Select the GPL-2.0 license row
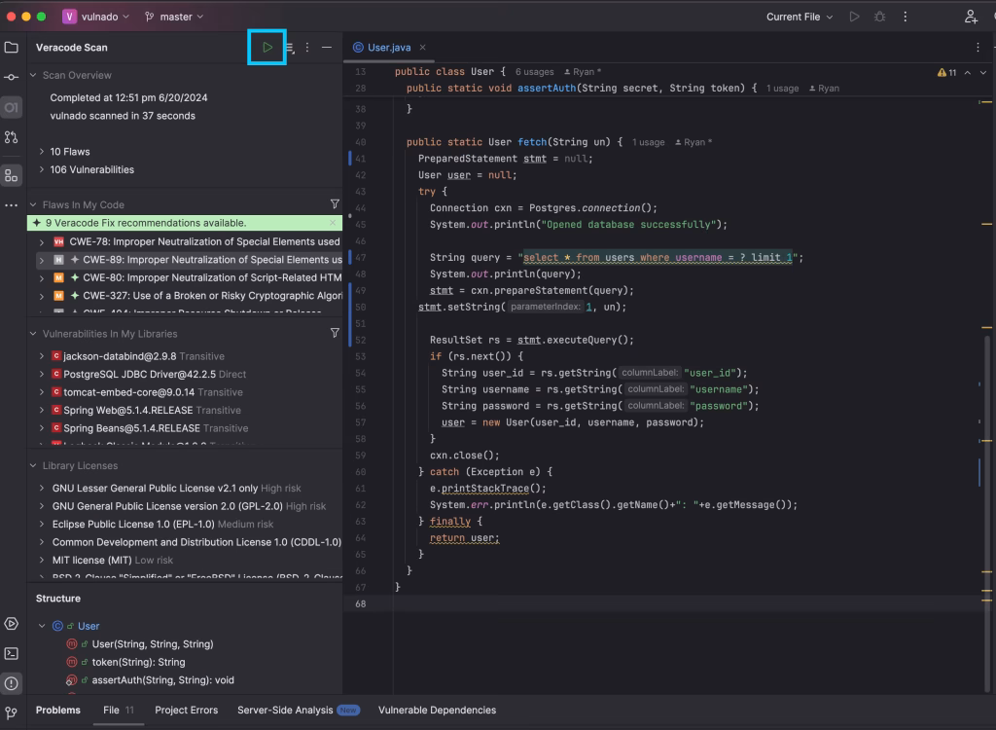Screen dimensions: 996x730 coord(185,506)
